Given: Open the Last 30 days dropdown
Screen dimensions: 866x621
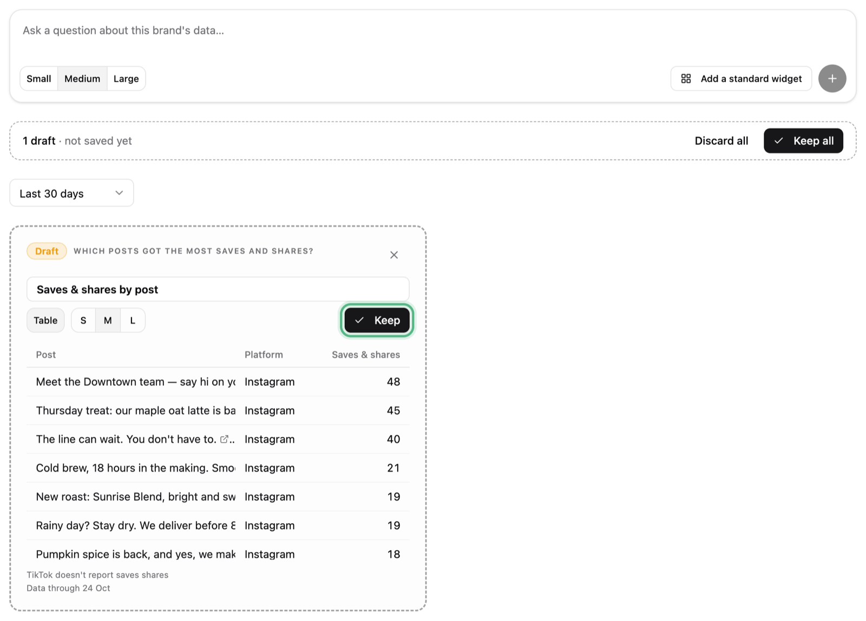Looking at the screenshot, I should pos(71,193).
